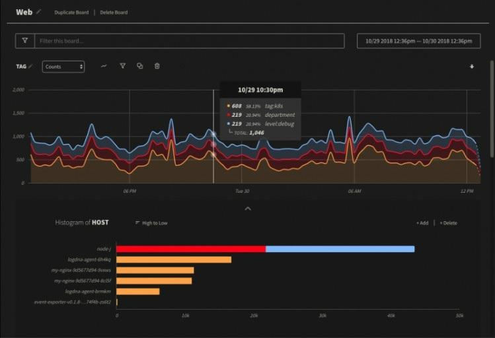Click the red segment of node-j bar
This screenshot has width=495, height=338.
[191, 249]
